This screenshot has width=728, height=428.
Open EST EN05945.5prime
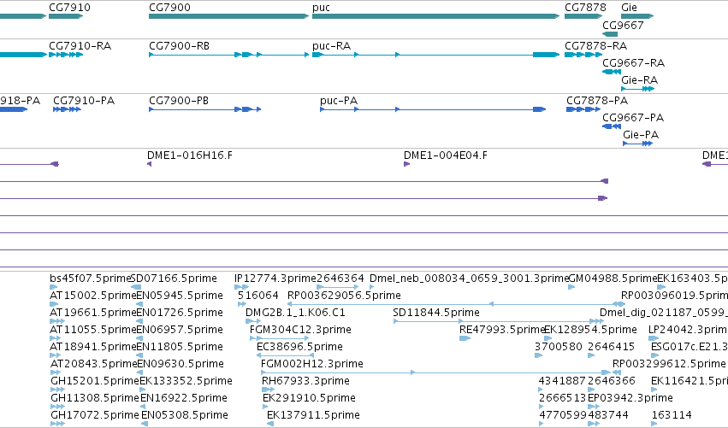[x=180, y=296]
